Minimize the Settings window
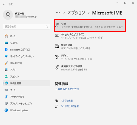This screenshot has height=125, width=137. (118, 3)
